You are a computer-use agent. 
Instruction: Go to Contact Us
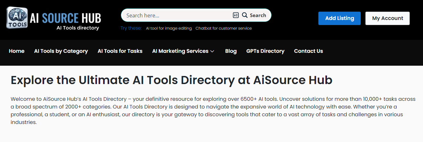click(x=308, y=51)
